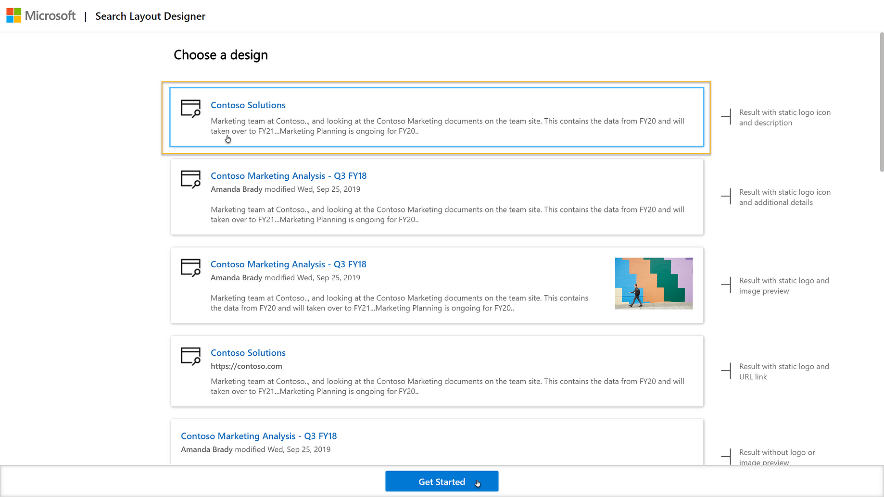Image resolution: width=884 pixels, height=497 pixels.
Task: Click the description text under the second card's modified line
Action: tap(447, 214)
